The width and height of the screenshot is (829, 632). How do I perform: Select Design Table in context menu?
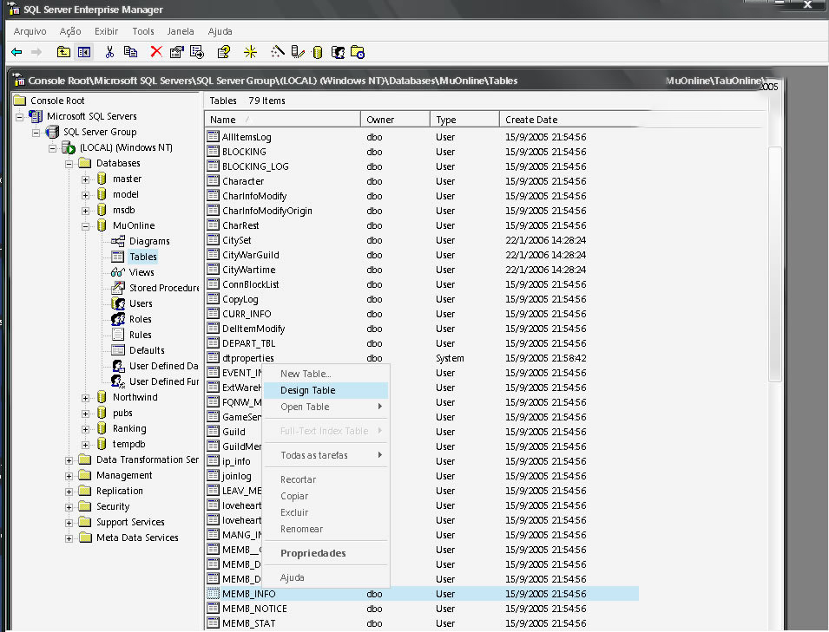pyautogui.click(x=307, y=390)
